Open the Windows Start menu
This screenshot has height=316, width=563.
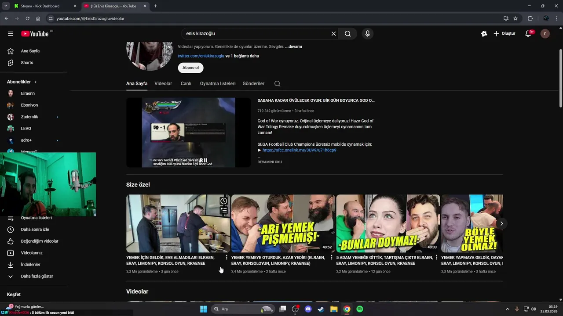coord(204,309)
